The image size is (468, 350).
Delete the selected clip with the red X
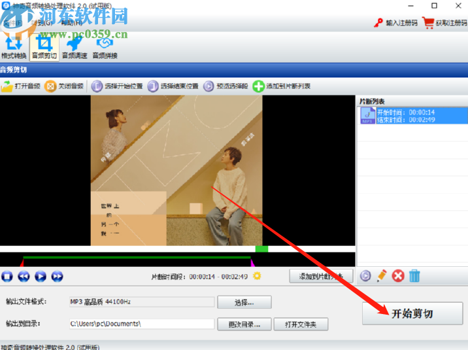click(x=398, y=276)
